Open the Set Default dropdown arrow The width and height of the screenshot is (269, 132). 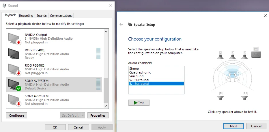[x=83, y=115]
